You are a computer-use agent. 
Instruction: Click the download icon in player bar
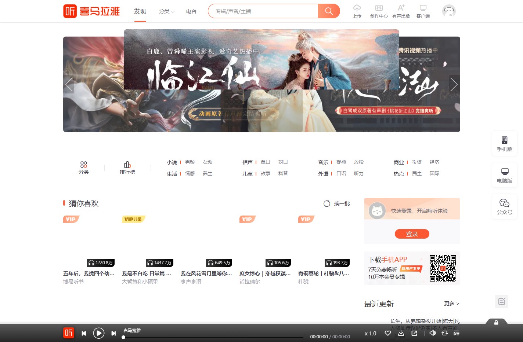pyautogui.click(x=401, y=333)
